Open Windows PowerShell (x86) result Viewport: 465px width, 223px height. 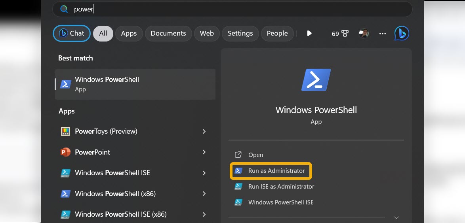(x=135, y=193)
